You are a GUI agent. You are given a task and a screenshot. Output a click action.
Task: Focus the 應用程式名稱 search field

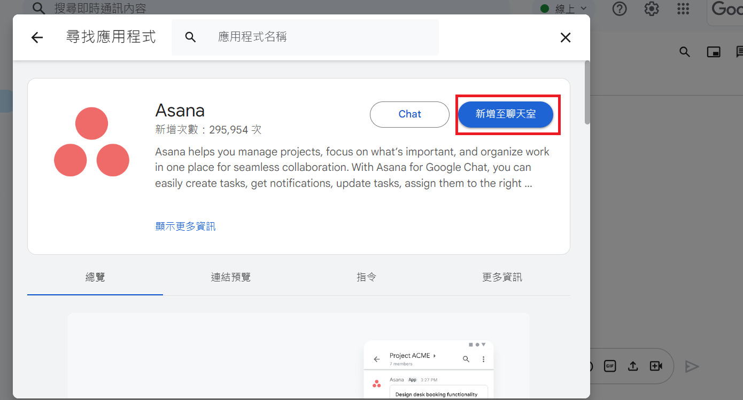coord(305,37)
